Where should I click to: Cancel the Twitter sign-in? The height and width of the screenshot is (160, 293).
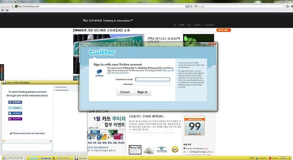point(125,92)
